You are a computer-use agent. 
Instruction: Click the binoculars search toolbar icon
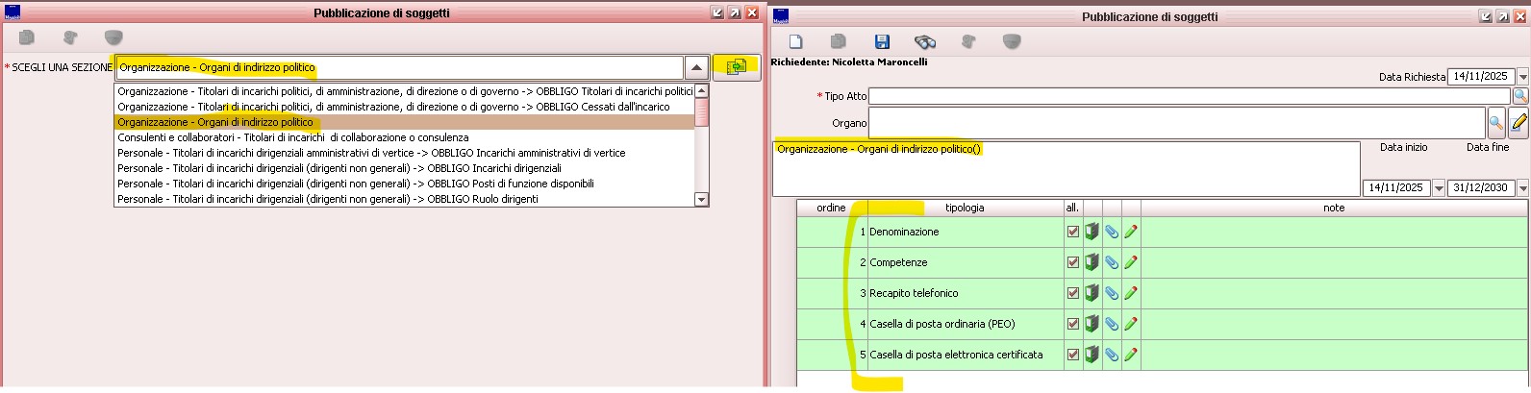pos(925,41)
